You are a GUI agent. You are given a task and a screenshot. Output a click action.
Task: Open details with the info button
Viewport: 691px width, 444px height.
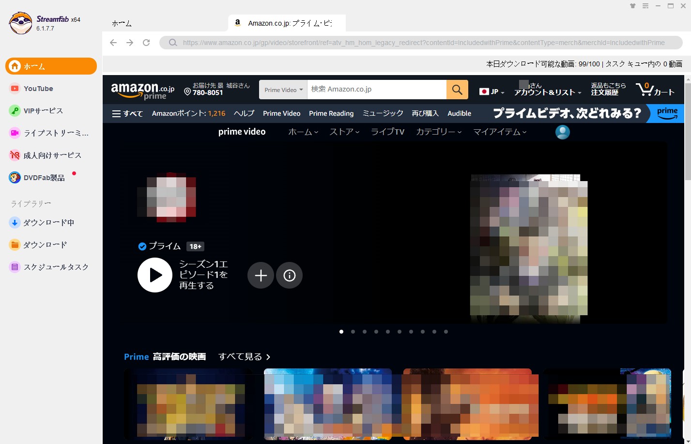click(x=290, y=276)
